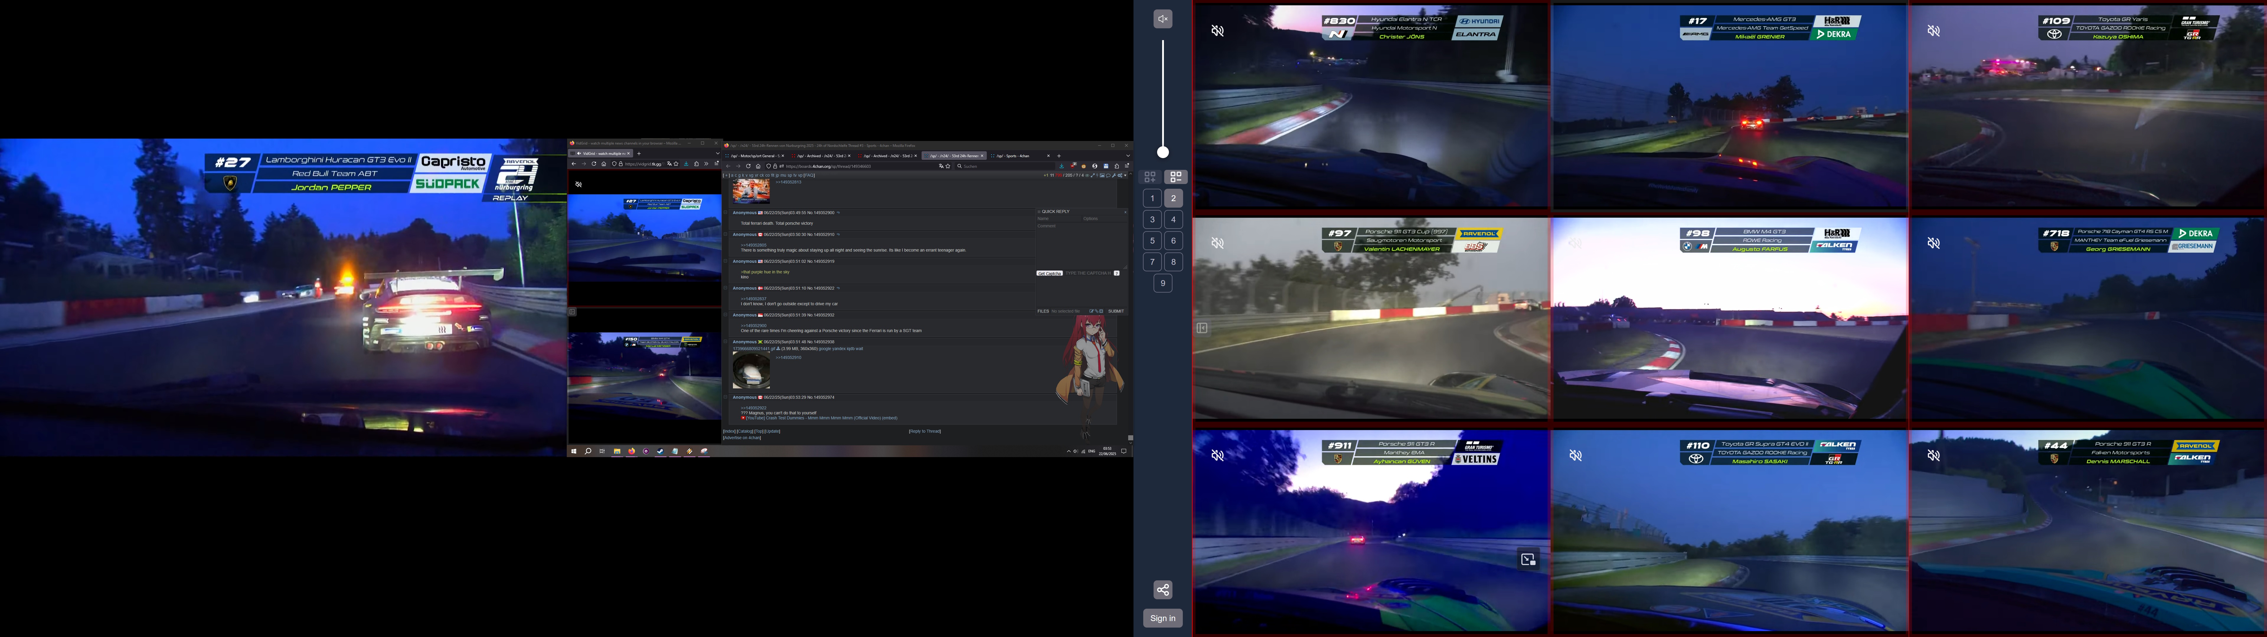Open File Explorer from the taskbar

(617, 451)
